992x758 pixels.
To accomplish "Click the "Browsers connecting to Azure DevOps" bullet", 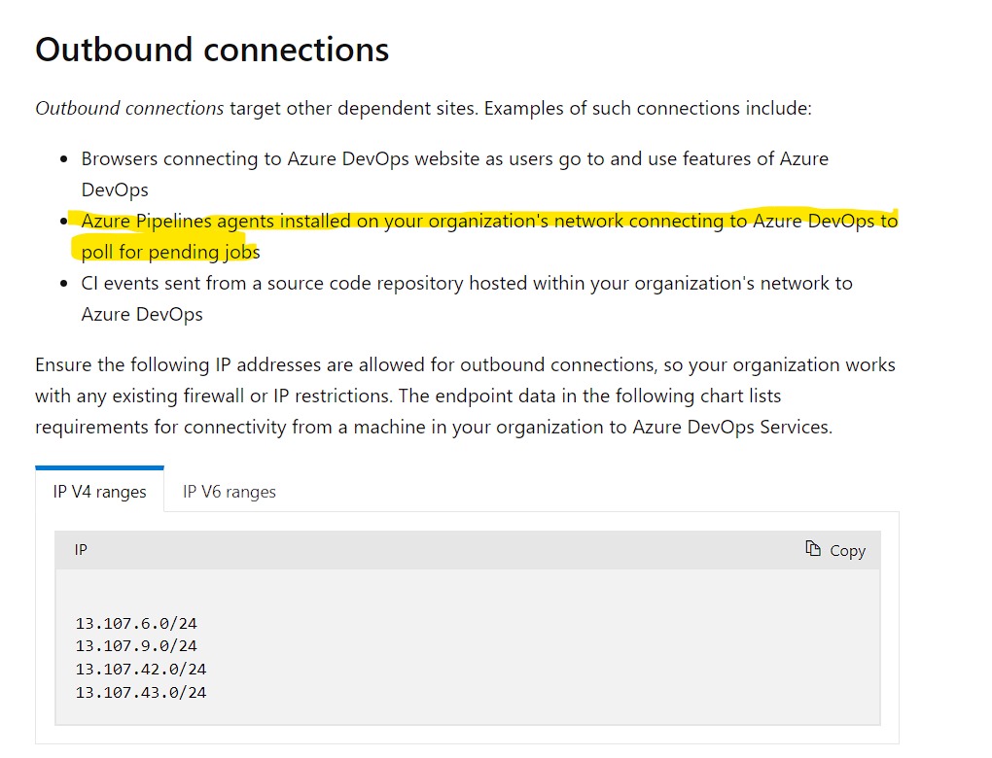I will (454, 174).
